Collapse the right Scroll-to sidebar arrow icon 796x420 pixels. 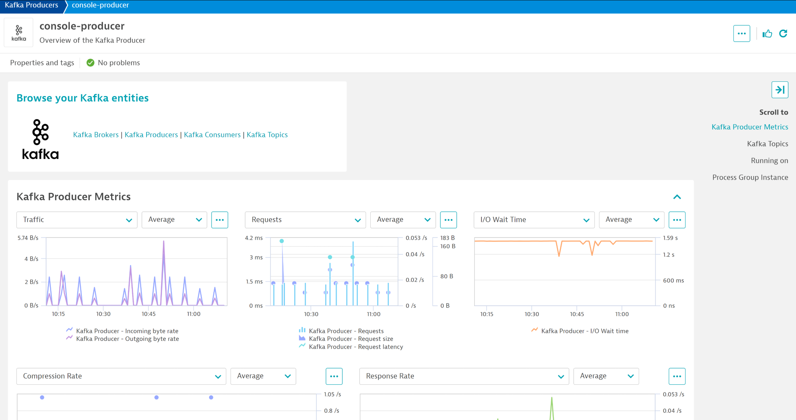pyautogui.click(x=780, y=90)
